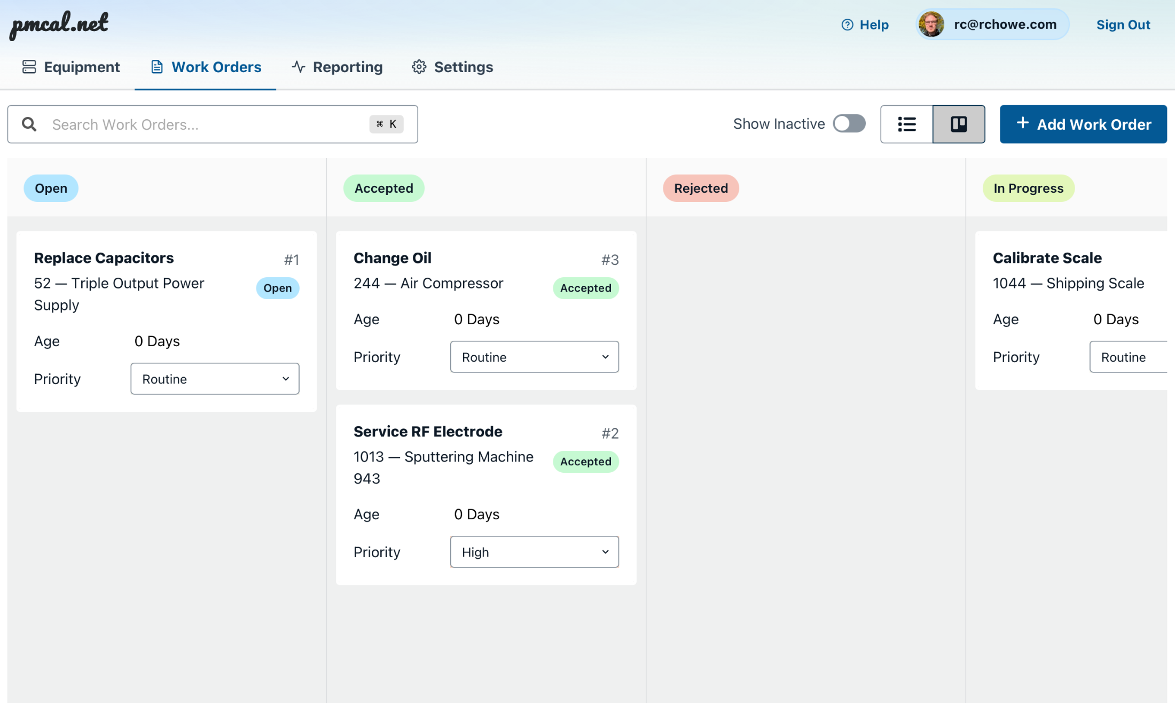This screenshot has width=1175, height=703.
Task: Click the Add Work Order button
Action: coord(1083,124)
